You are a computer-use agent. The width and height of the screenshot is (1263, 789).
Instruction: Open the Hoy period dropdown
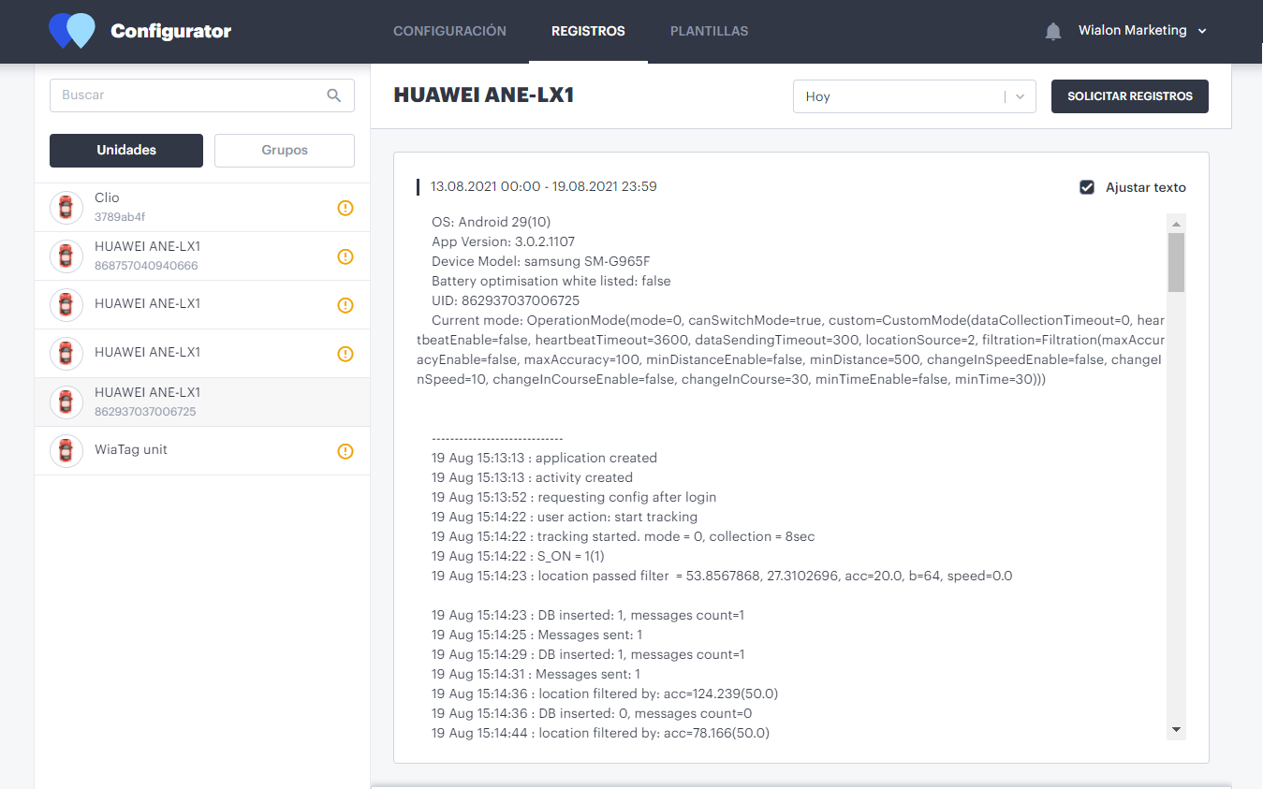[x=915, y=96]
